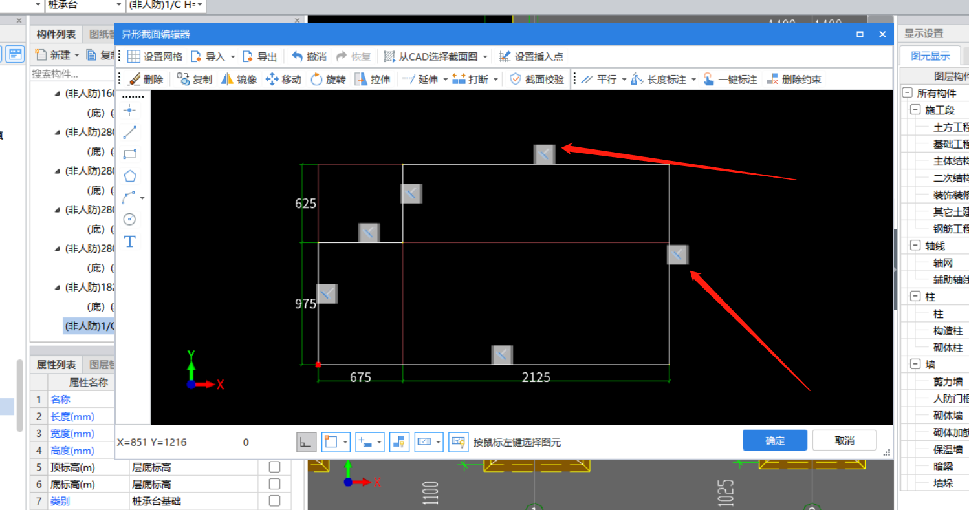Image resolution: width=969 pixels, height=510 pixels.
Task: Click the 625 dimension label
Action: pos(305,204)
